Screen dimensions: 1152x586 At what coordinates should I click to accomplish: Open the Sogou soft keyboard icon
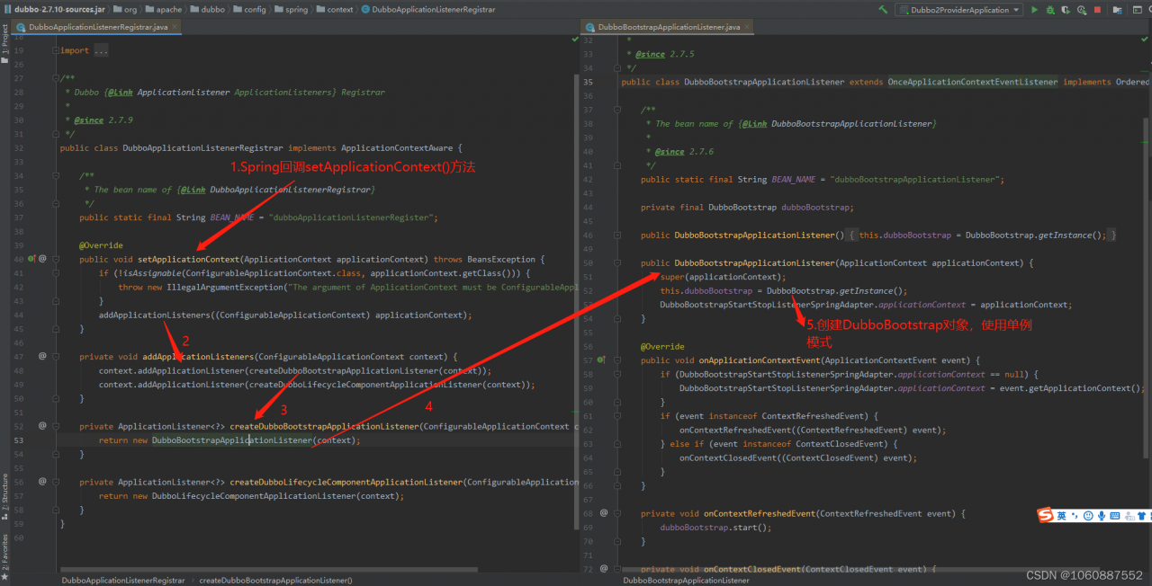point(1115,515)
